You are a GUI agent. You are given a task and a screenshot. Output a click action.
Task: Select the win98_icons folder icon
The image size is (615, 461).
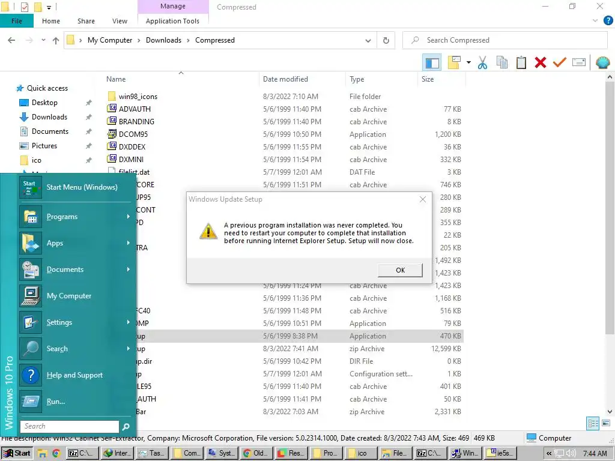click(112, 97)
